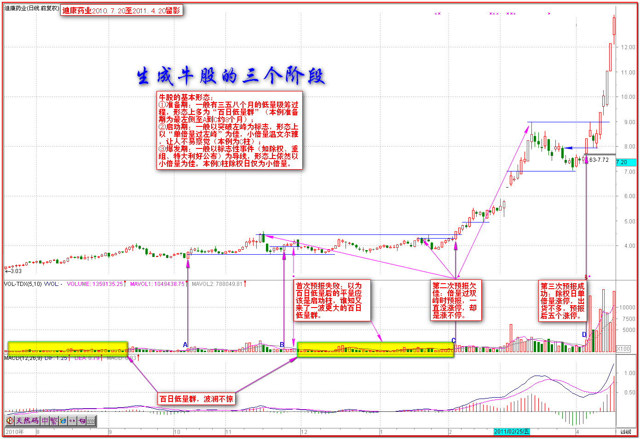
Task: Open the soft keyboard icon
Action: pos(91,421)
